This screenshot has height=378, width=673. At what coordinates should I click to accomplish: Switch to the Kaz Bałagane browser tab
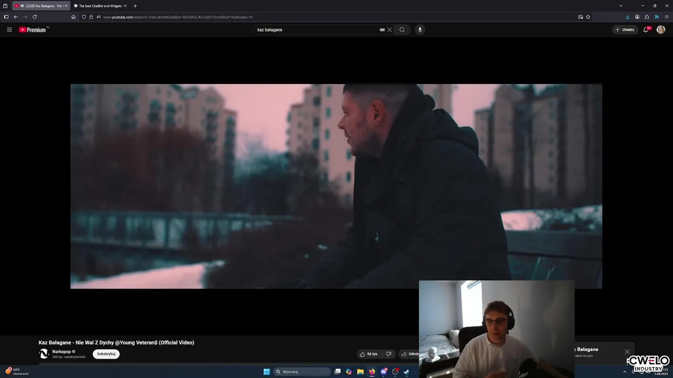click(x=41, y=6)
